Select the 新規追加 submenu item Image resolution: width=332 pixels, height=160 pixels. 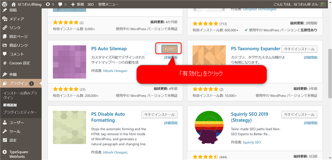click(10, 105)
